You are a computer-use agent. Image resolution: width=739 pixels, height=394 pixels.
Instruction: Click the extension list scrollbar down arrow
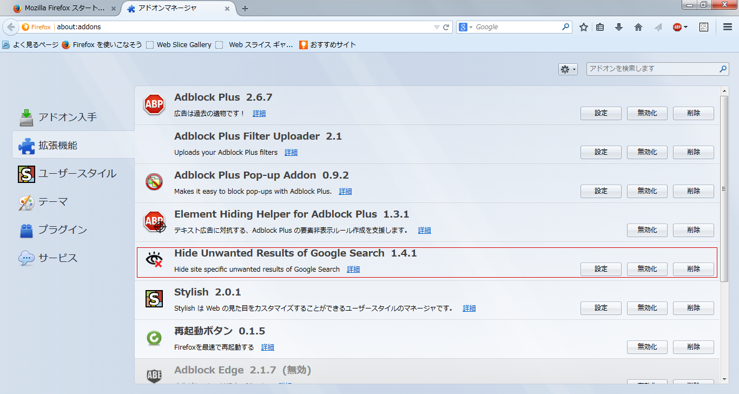pyautogui.click(x=724, y=379)
